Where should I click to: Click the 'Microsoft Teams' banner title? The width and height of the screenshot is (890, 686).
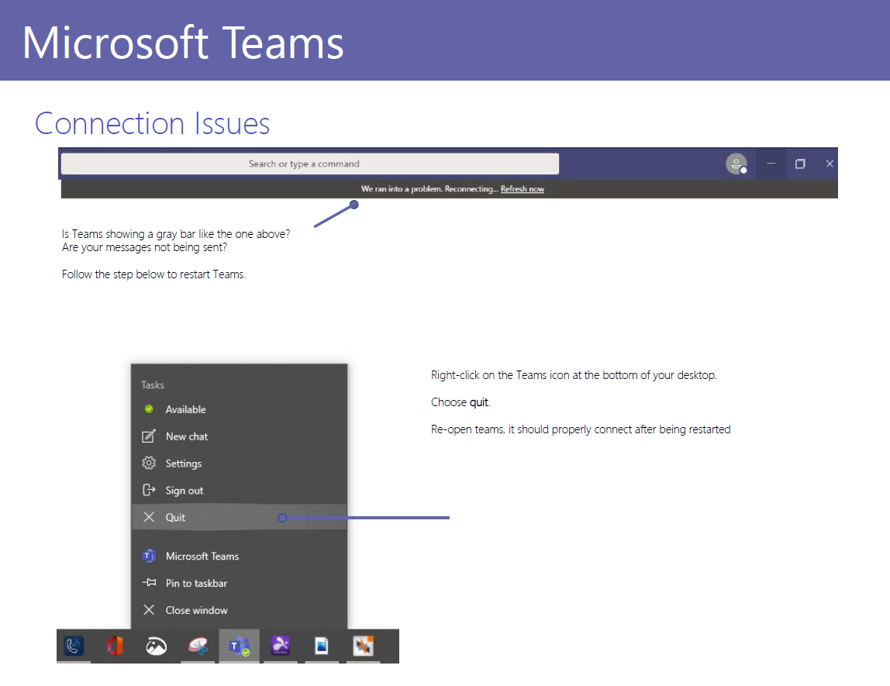(183, 43)
